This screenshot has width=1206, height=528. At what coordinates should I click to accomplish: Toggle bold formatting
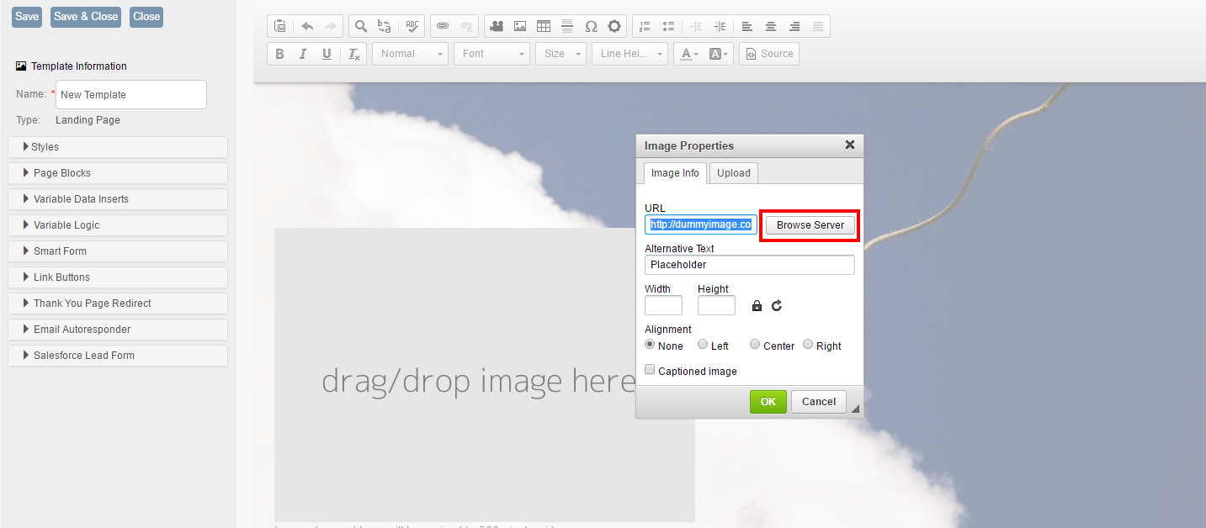pos(280,54)
